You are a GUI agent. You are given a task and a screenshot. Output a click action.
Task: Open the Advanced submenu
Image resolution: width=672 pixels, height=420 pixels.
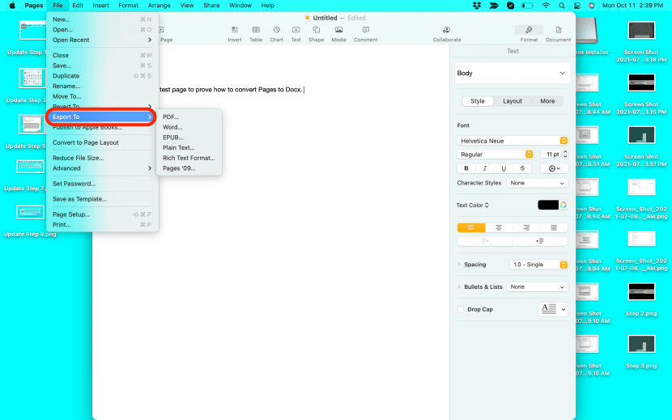click(102, 168)
